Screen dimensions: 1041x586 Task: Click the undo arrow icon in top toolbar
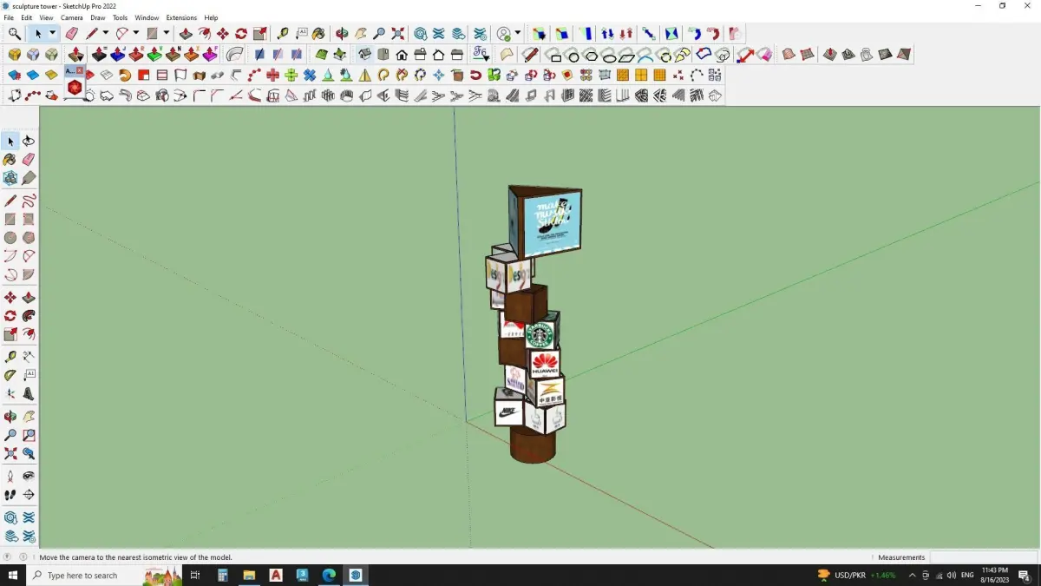tap(695, 34)
